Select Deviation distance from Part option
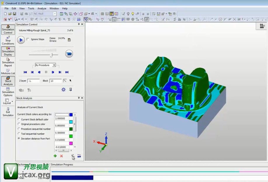Viewport: 268px width, 182px height. pyautogui.click(x=19, y=139)
